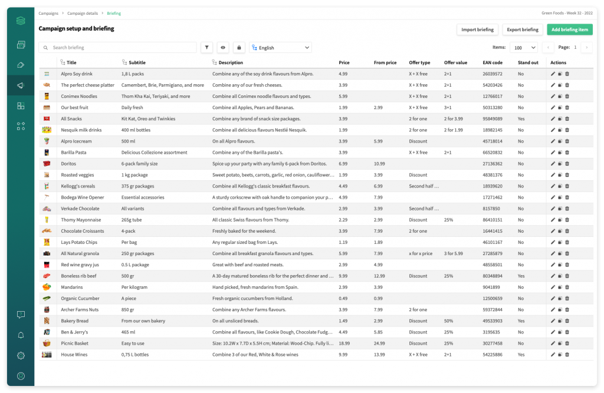Select the '10.99' from price cell
Viewport: 604px width, 393px height.
(379, 164)
